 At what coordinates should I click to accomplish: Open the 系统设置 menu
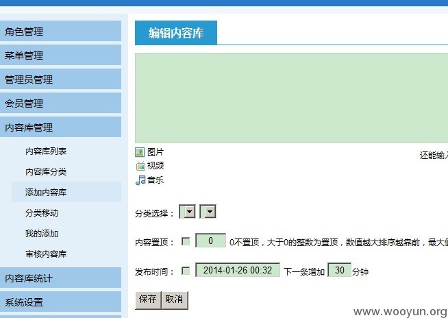click(x=60, y=302)
